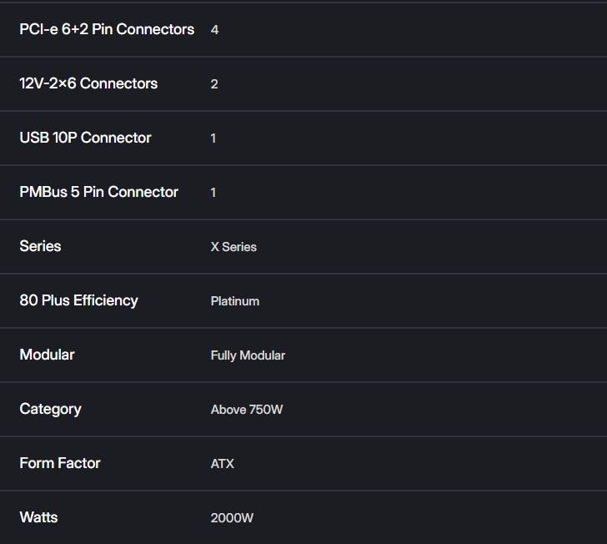Click the PCI-e 6+2 Pin Connectors label

107,29
